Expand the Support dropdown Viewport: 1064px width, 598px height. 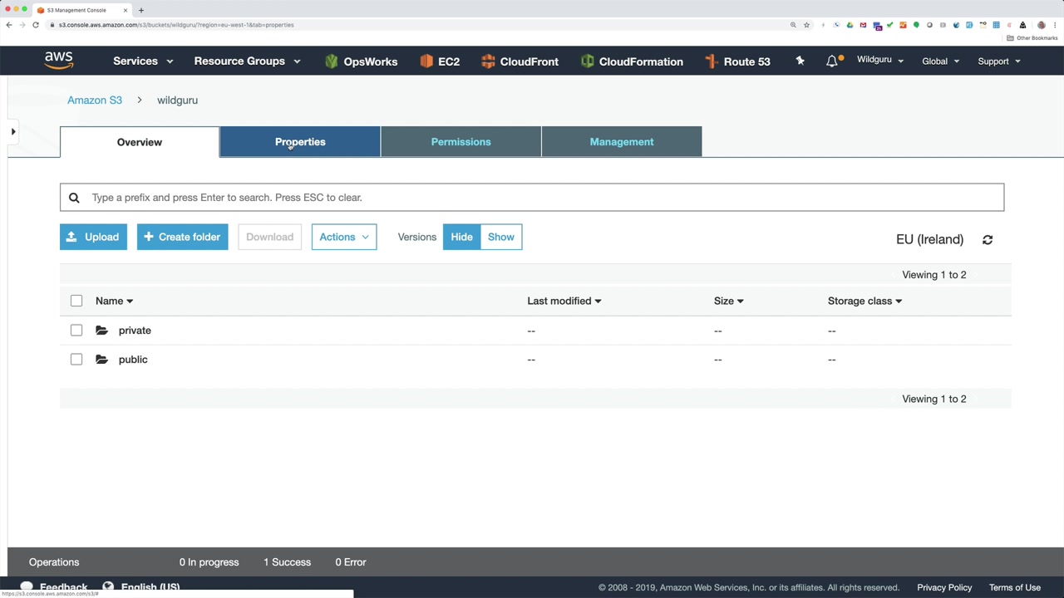coord(999,61)
